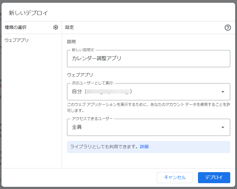The image size is (237, 189).
Task: Open the 自分 execute-as user dropdown
Action: pos(144,92)
